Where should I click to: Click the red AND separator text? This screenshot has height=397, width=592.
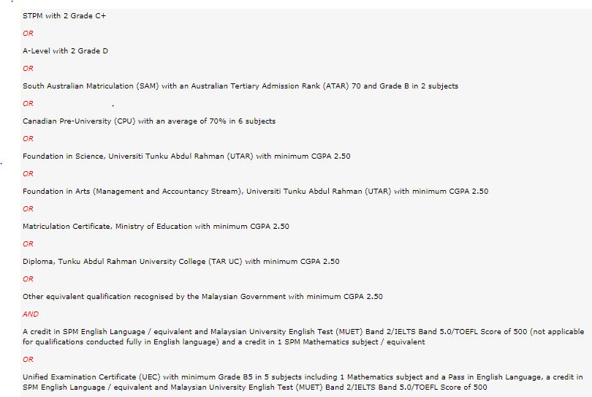31,314
